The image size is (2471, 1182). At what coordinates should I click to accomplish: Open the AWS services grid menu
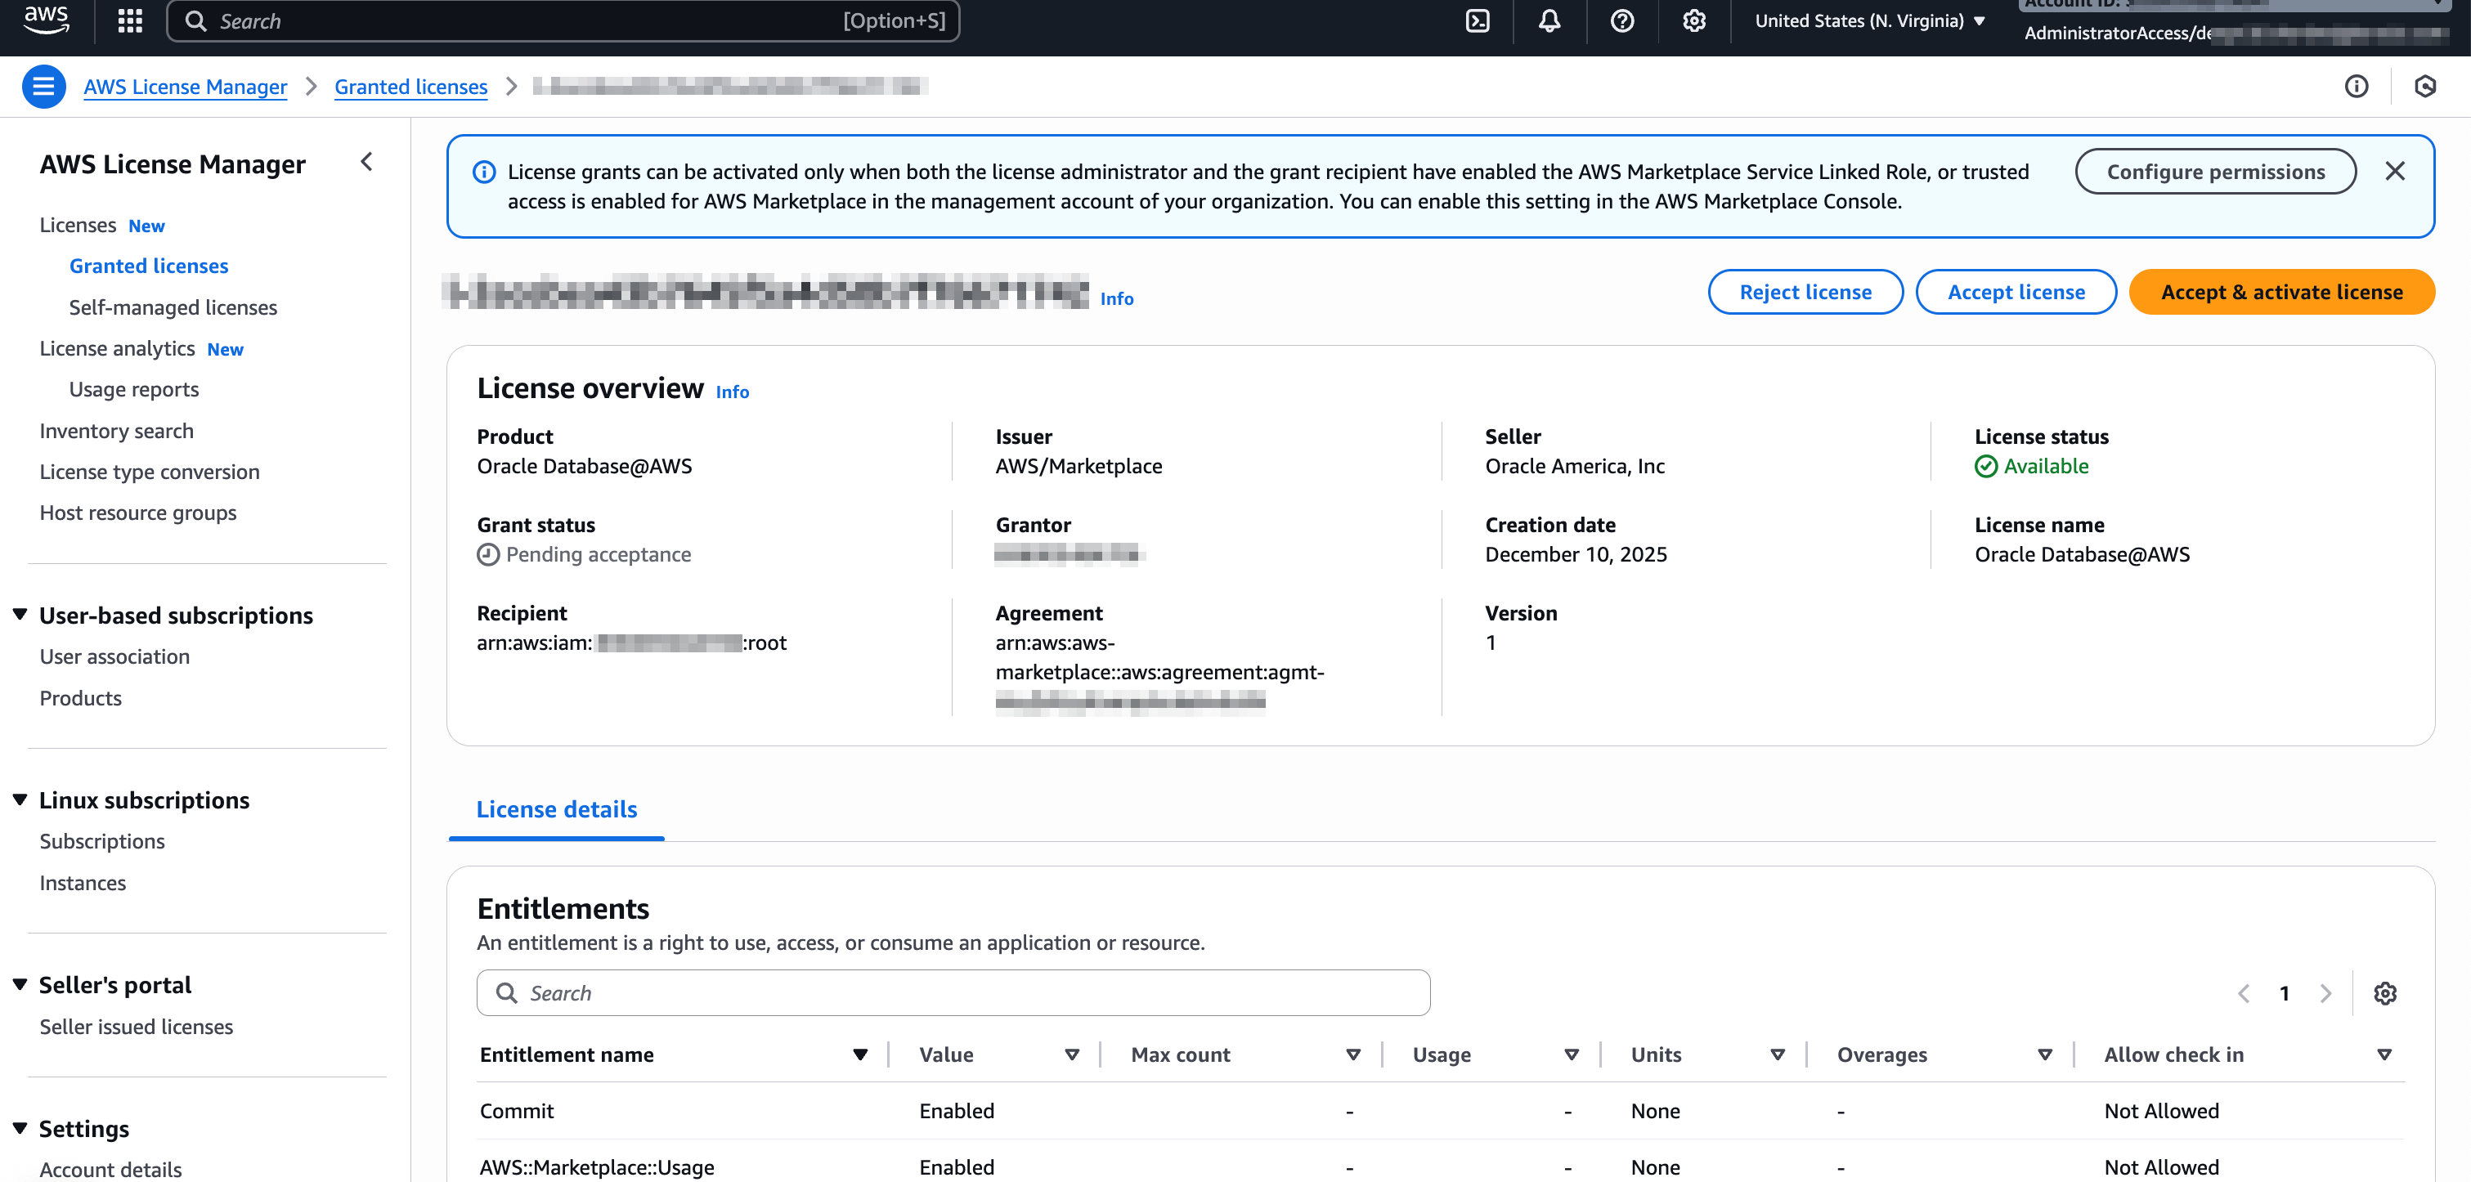click(x=129, y=20)
